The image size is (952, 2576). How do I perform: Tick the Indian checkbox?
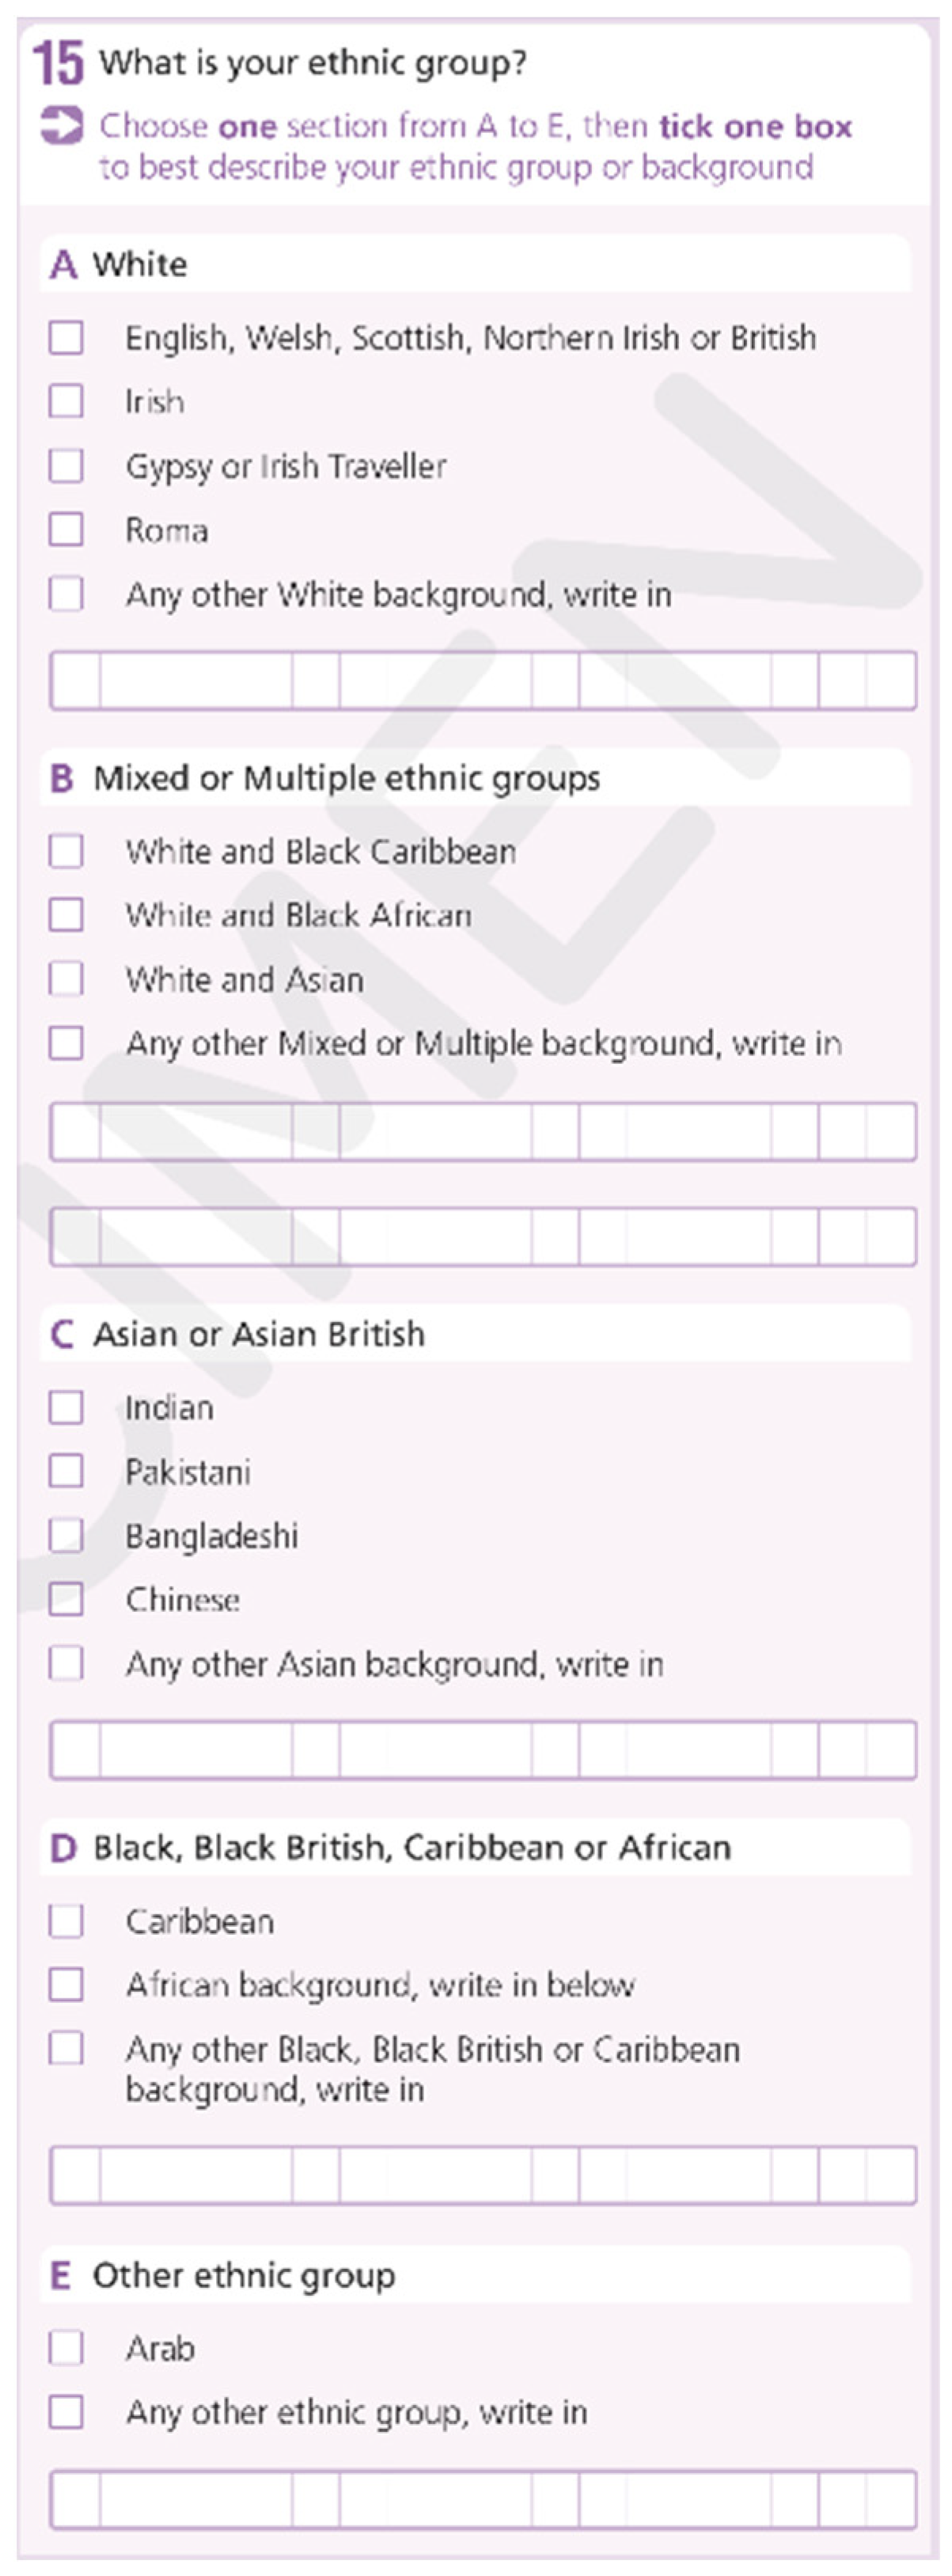click(x=66, y=1408)
